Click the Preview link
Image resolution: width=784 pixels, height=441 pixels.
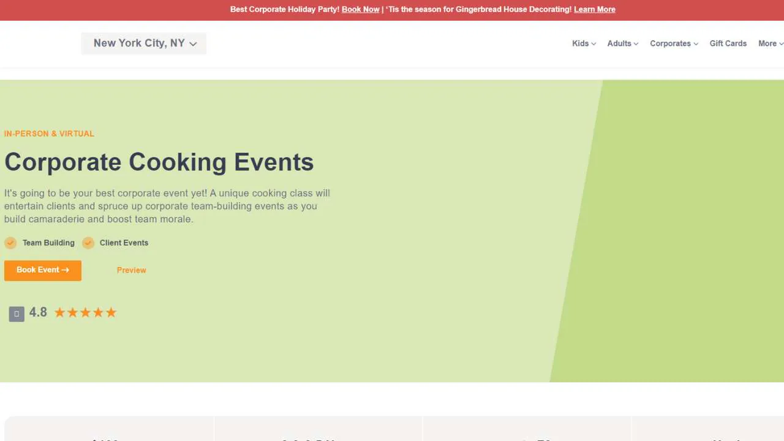pos(132,270)
